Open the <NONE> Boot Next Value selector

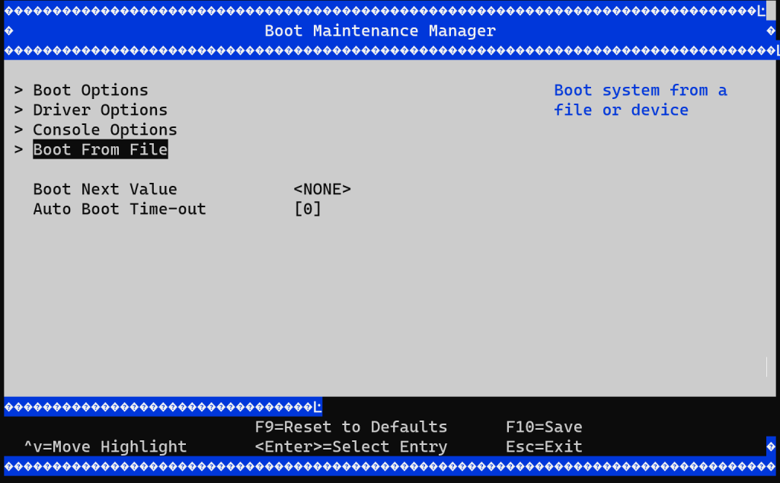point(322,190)
